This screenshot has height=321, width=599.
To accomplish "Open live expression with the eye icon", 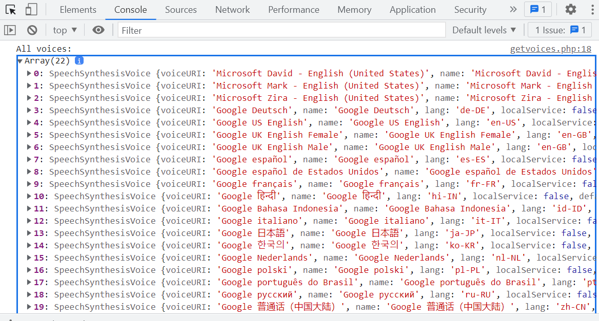I will [98, 30].
